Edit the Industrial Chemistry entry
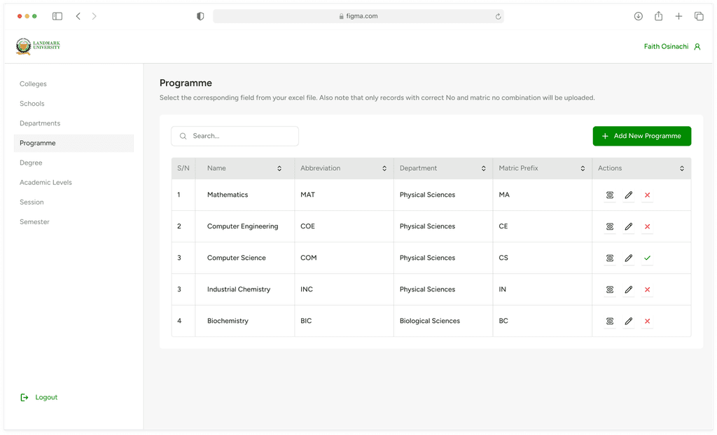Viewport: 717px width, 435px height. pos(629,289)
